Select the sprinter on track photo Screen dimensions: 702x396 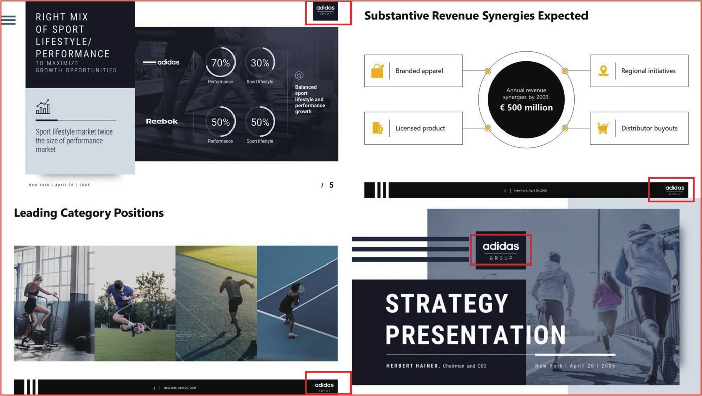(216, 304)
